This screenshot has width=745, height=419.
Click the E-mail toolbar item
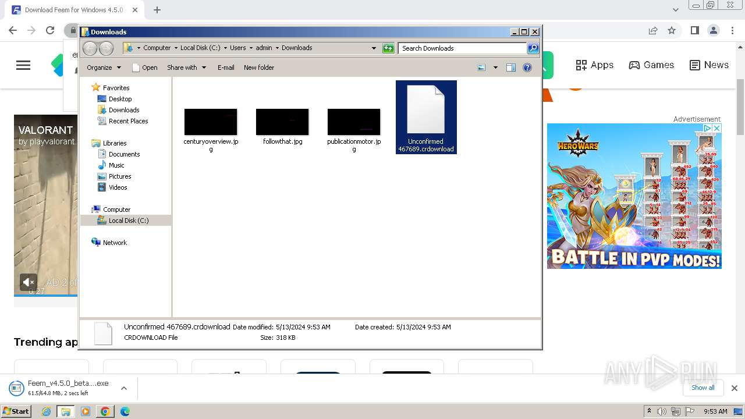(x=226, y=68)
